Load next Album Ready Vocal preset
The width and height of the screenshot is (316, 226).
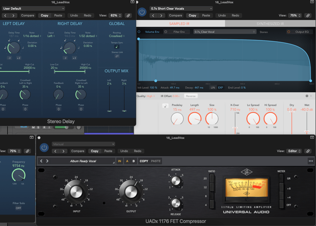coord(47,161)
